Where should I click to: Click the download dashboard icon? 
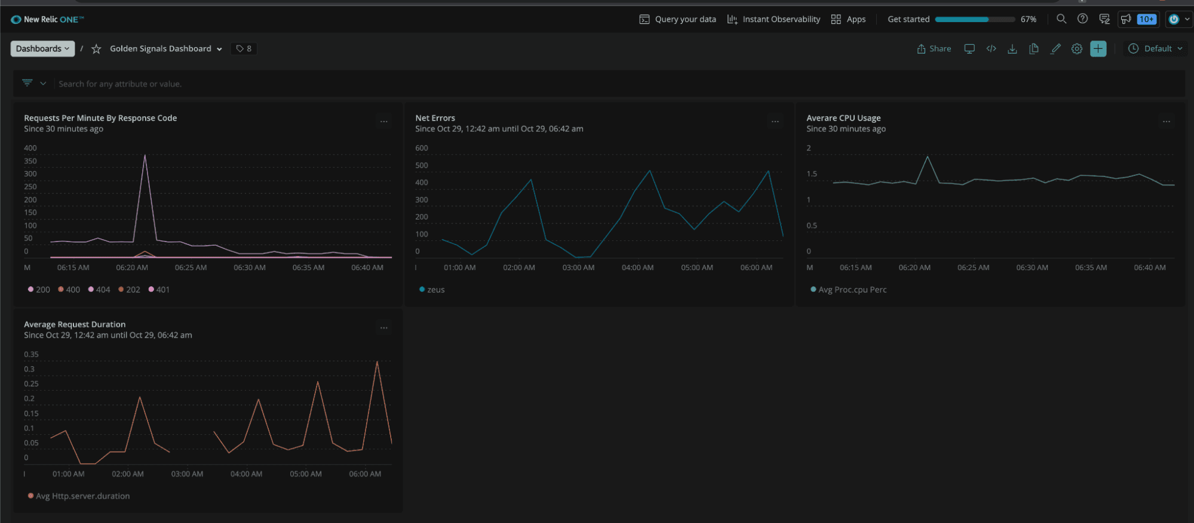[1012, 49]
